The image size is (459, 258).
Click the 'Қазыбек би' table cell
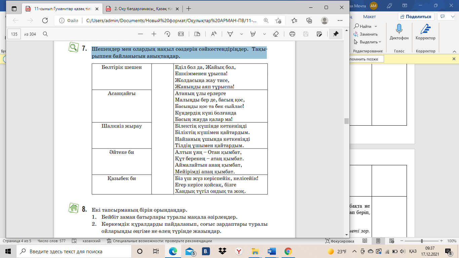pos(122,184)
